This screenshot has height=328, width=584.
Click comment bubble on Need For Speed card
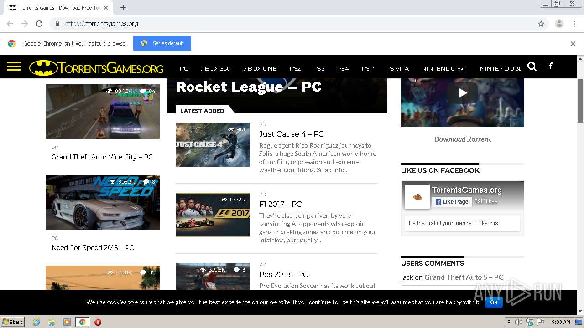146,182
